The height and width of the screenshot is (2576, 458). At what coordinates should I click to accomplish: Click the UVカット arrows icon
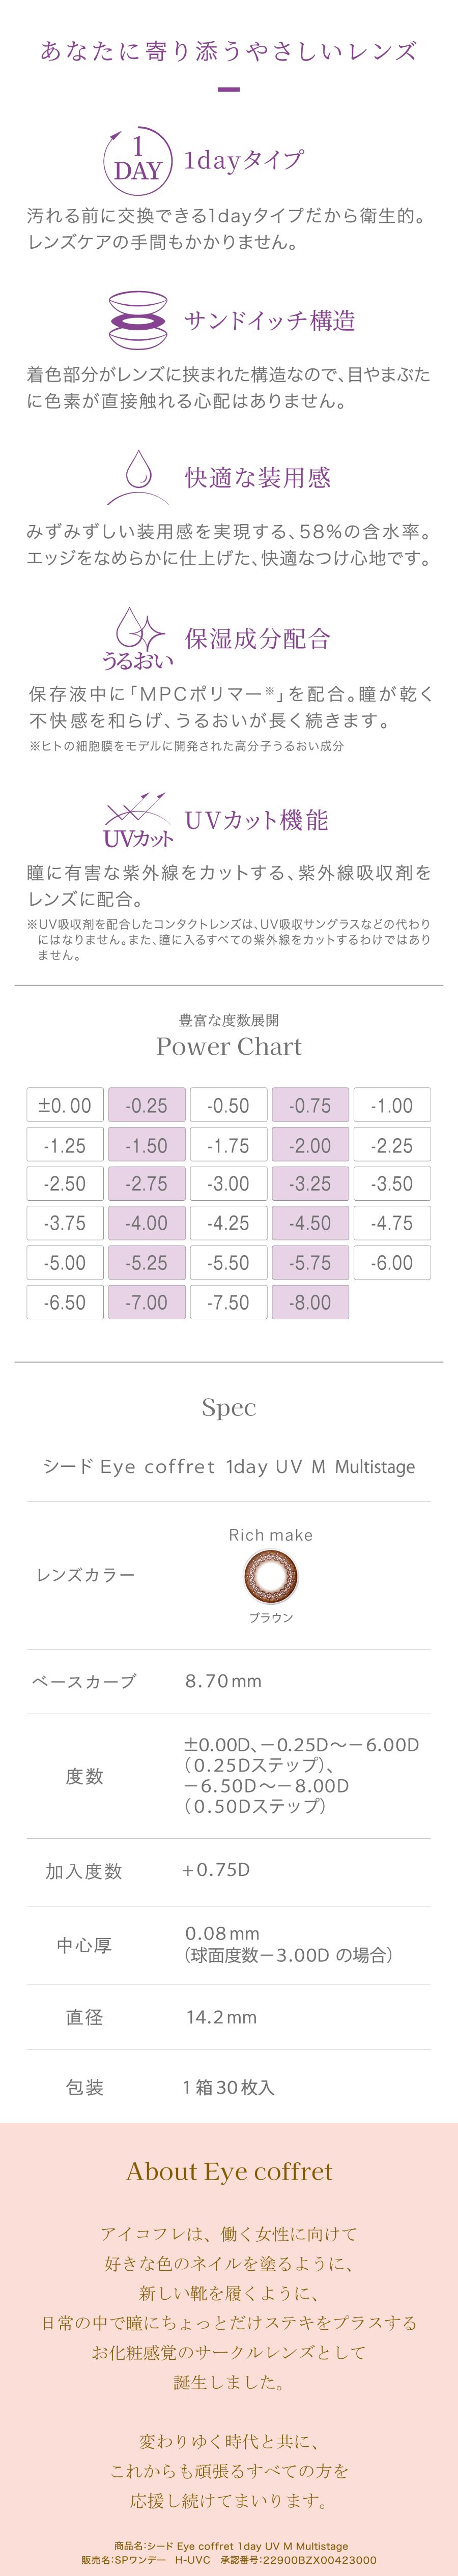[138, 819]
